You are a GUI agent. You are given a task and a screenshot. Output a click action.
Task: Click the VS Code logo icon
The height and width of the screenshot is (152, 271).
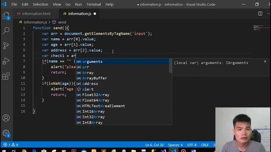coord(4,4)
